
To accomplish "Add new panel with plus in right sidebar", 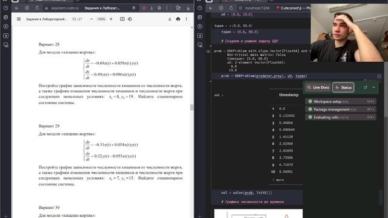I will (199, 216).
